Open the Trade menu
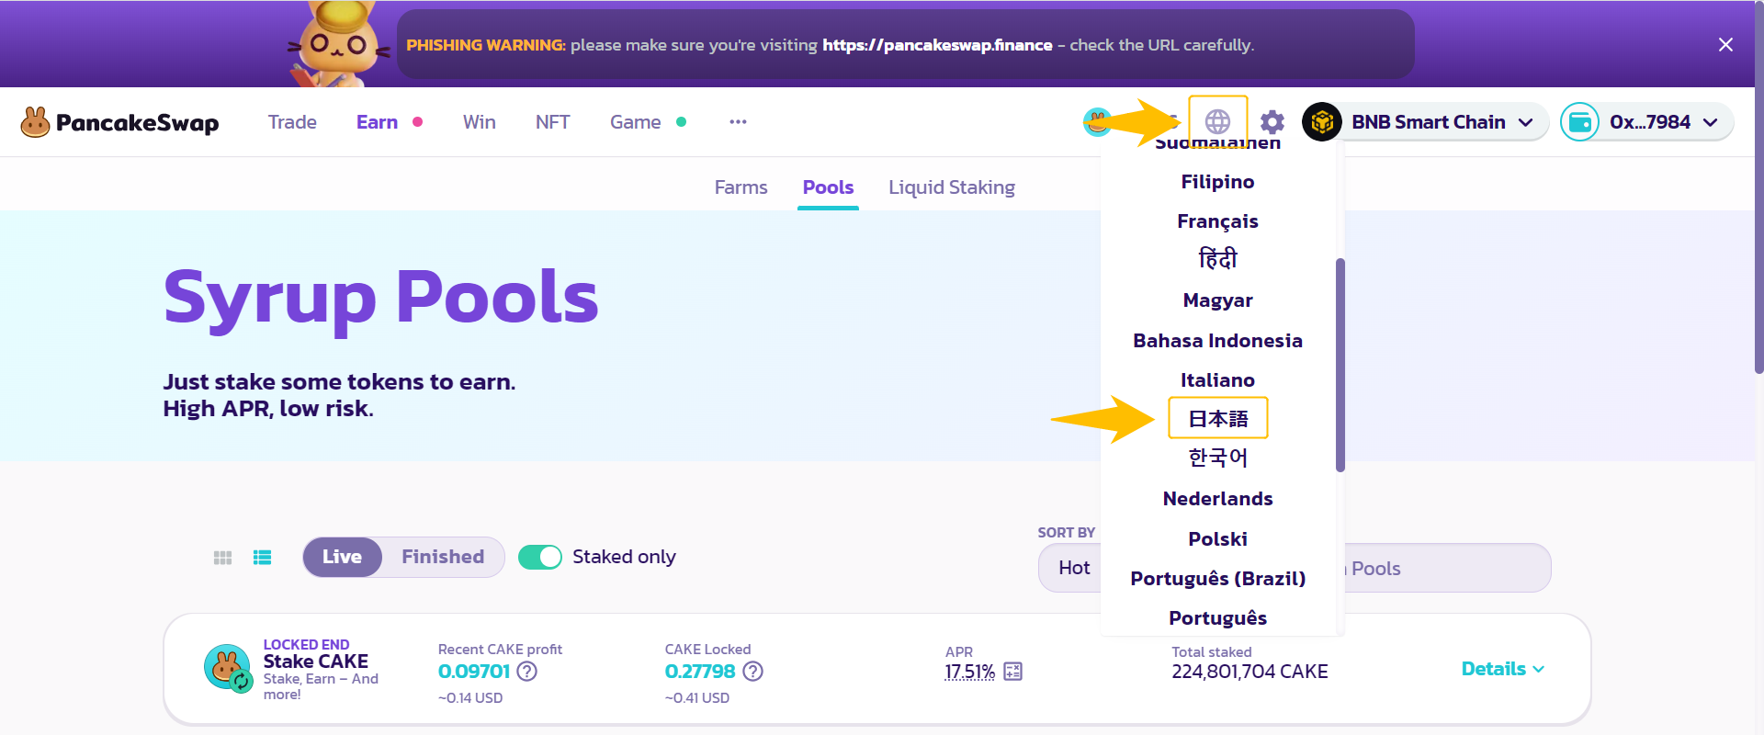This screenshot has width=1764, height=735. [x=292, y=122]
